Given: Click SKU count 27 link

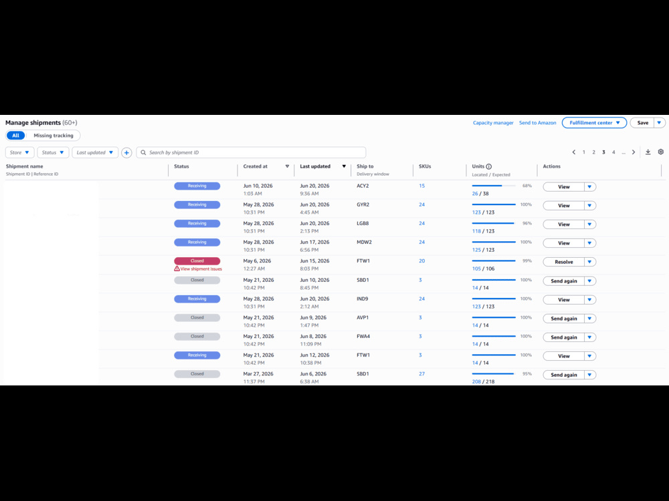Looking at the screenshot, I should tap(421, 373).
